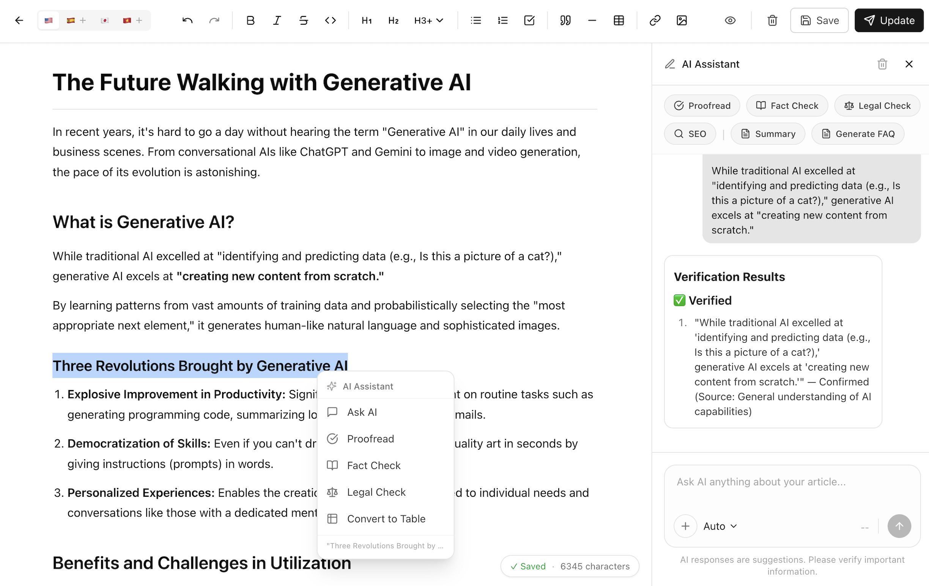Click the green Verified checkmark label

(702, 301)
